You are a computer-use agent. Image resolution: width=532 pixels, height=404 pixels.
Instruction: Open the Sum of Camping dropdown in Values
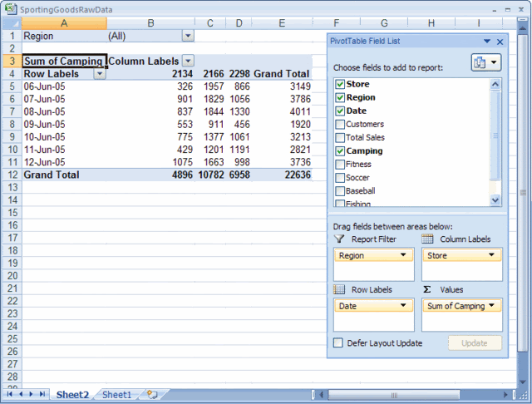point(491,305)
